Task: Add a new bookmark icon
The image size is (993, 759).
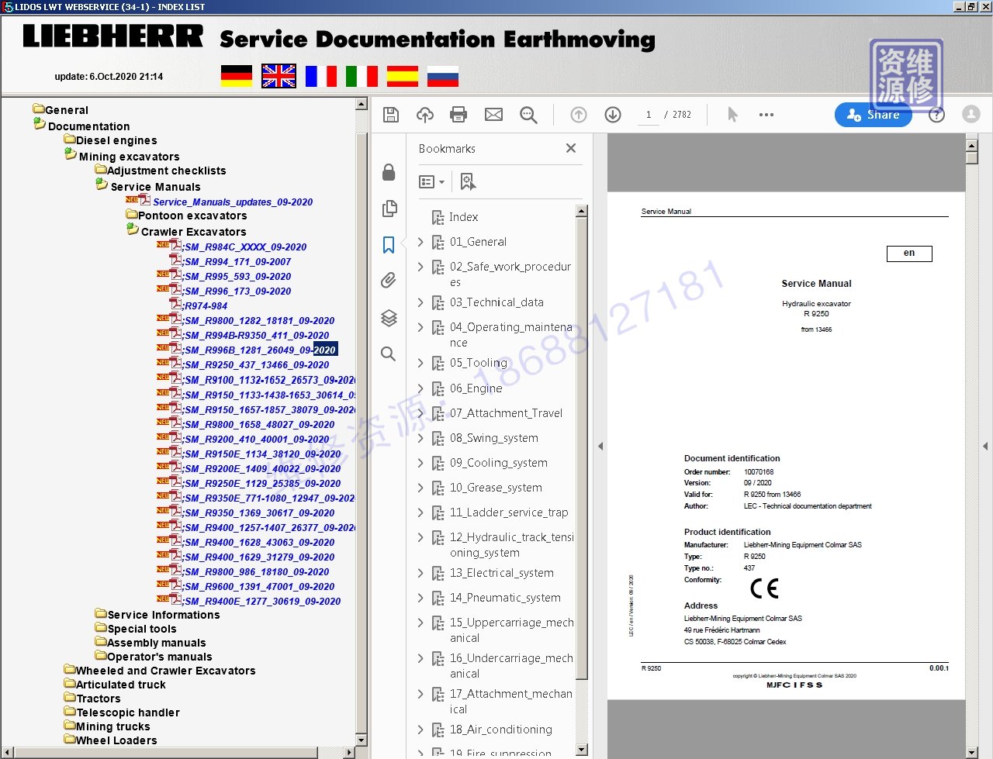Action: point(468,181)
